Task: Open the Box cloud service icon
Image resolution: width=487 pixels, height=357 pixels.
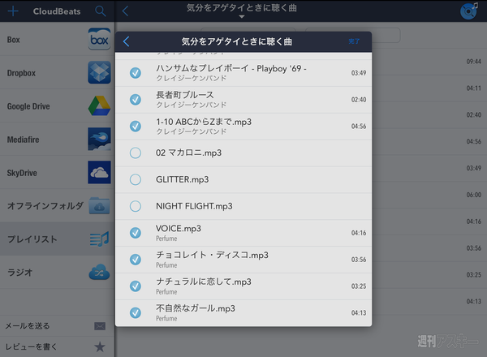Action: (x=99, y=40)
